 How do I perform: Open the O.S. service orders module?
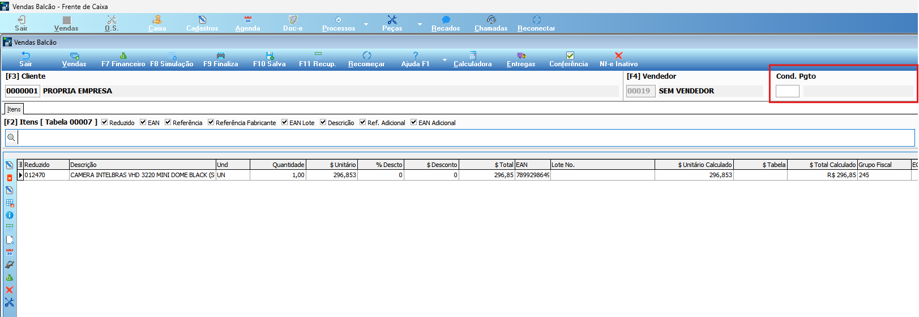[x=112, y=23]
